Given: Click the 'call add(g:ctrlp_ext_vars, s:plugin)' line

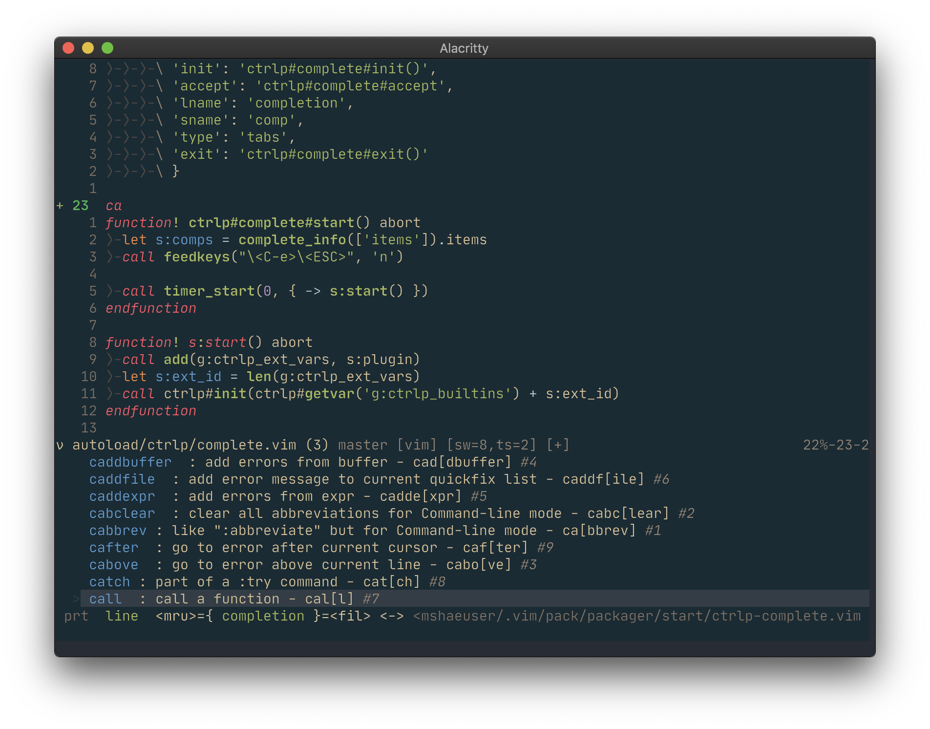Looking at the screenshot, I should pyautogui.click(x=263, y=360).
